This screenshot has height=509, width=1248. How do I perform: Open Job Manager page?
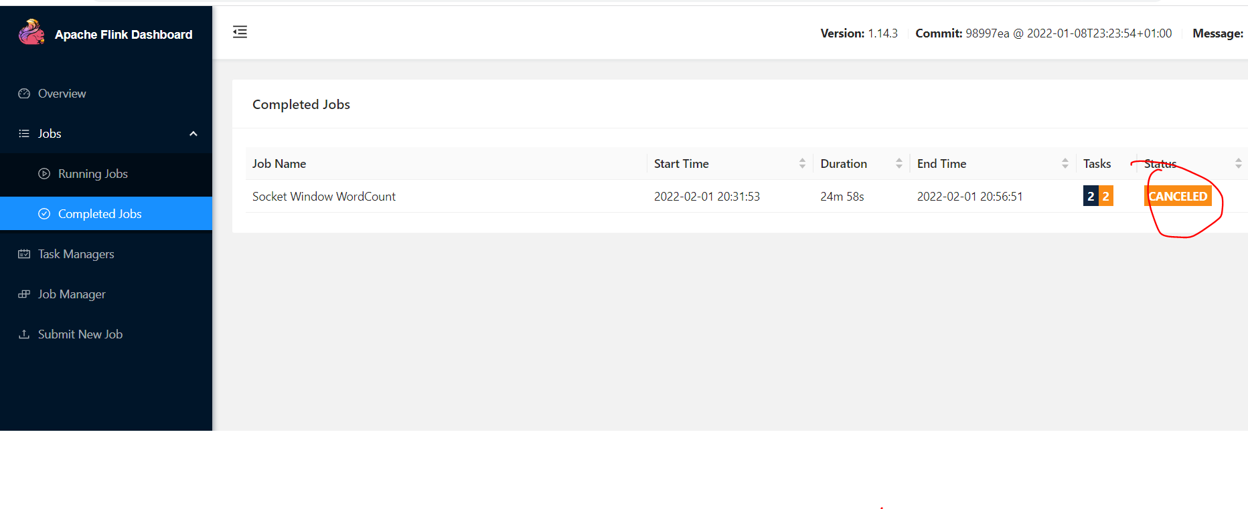tap(106, 294)
